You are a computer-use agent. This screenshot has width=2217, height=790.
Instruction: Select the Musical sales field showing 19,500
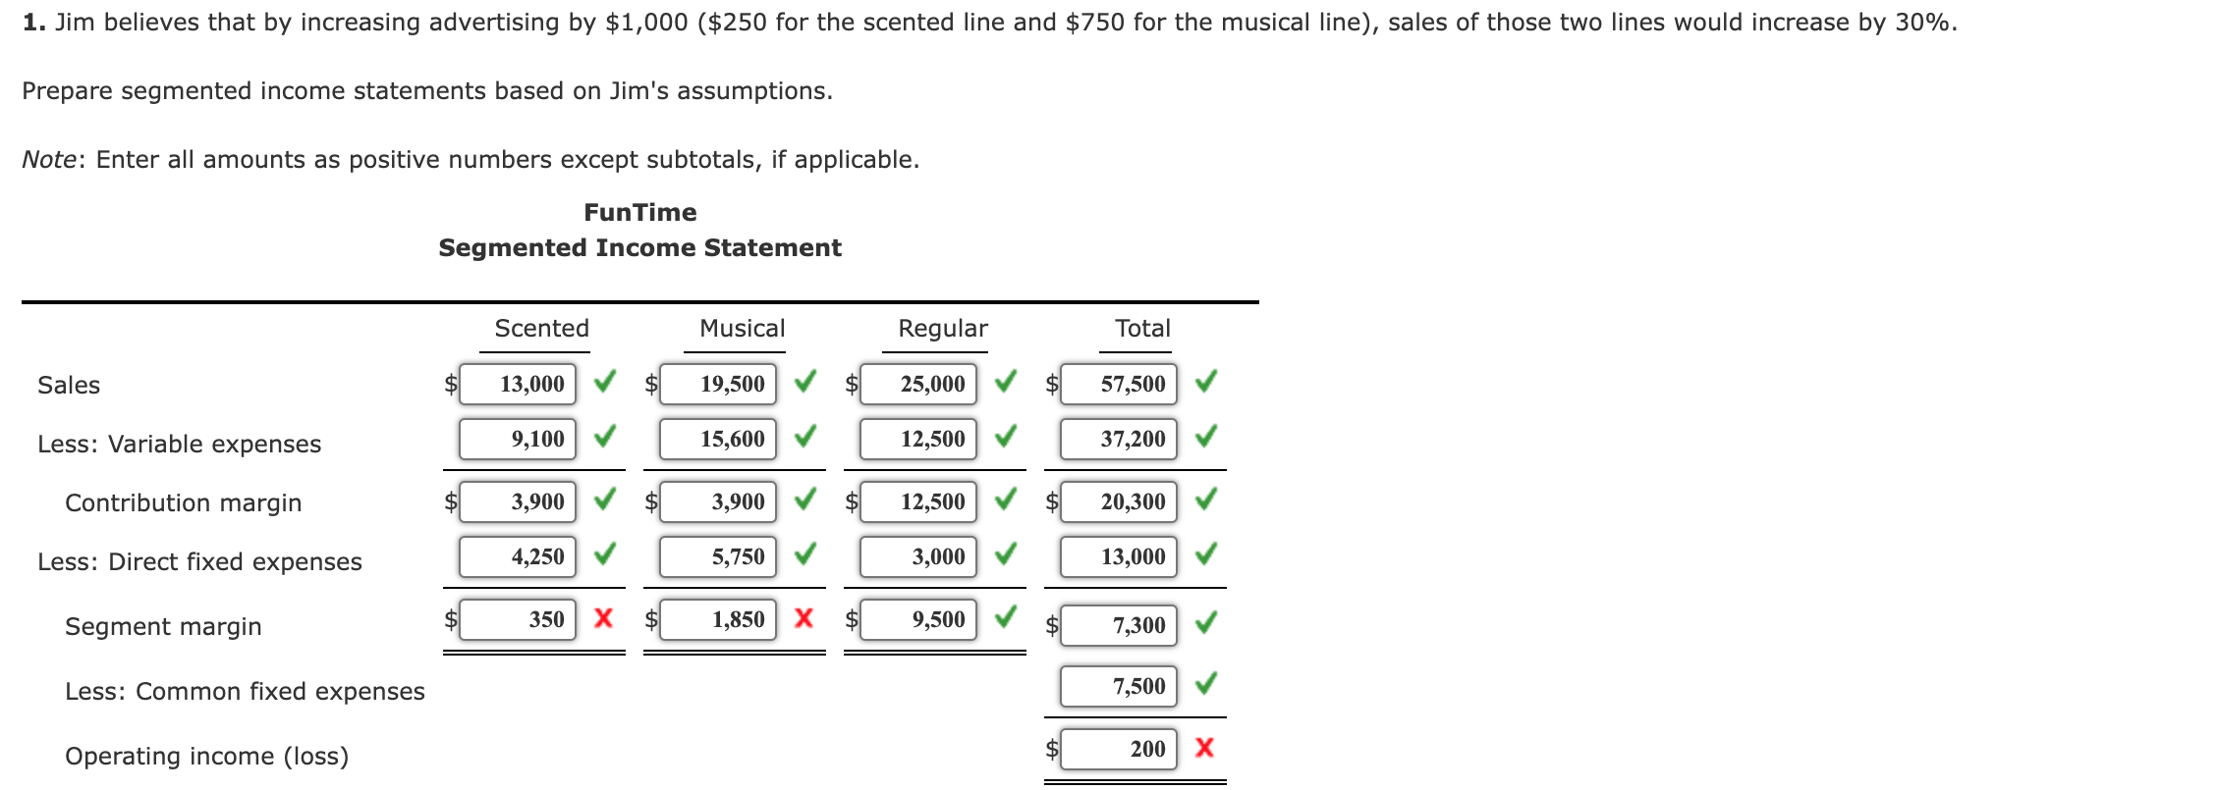coord(717,384)
